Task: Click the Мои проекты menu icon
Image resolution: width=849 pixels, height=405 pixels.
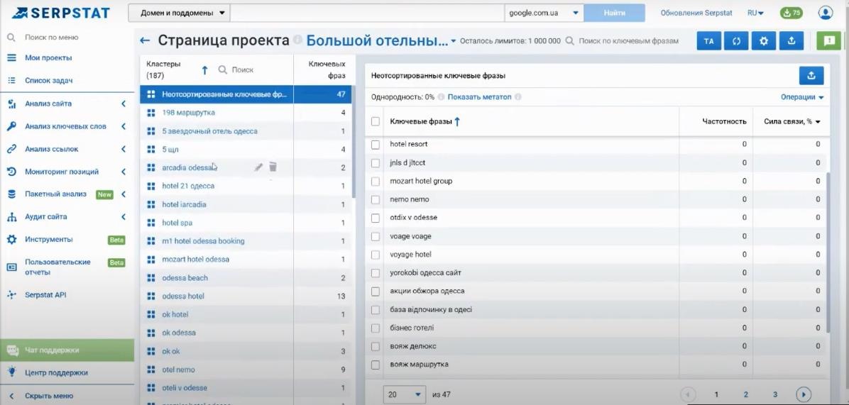Action: [11, 58]
